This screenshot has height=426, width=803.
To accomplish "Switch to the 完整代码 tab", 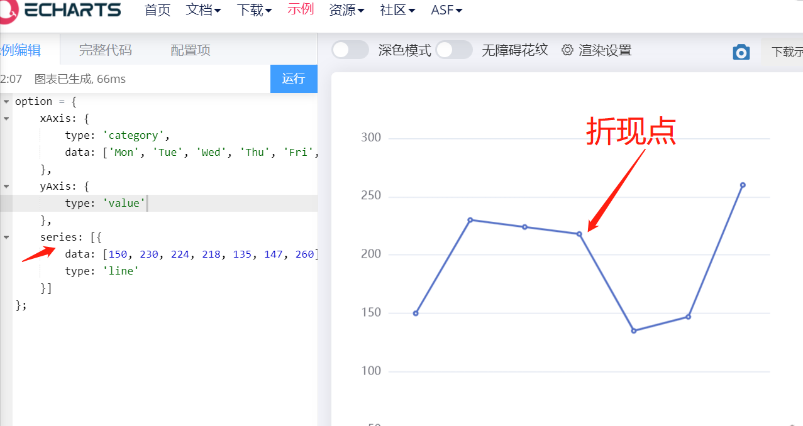I will [x=104, y=49].
